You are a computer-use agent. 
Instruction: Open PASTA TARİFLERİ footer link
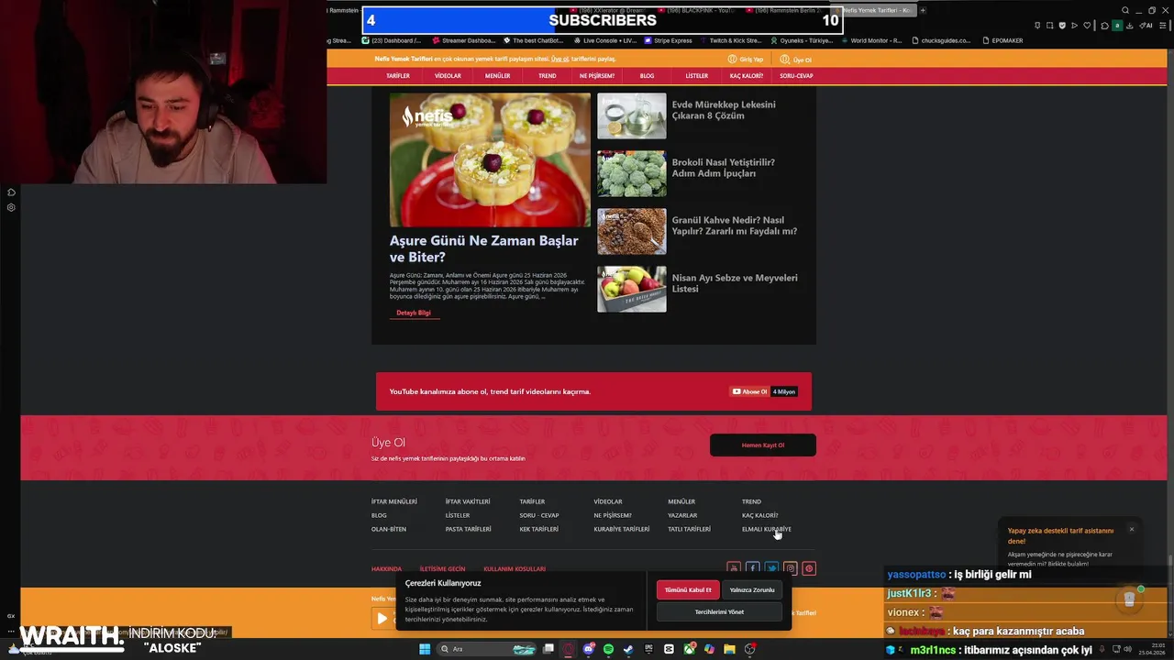click(469, 529)
